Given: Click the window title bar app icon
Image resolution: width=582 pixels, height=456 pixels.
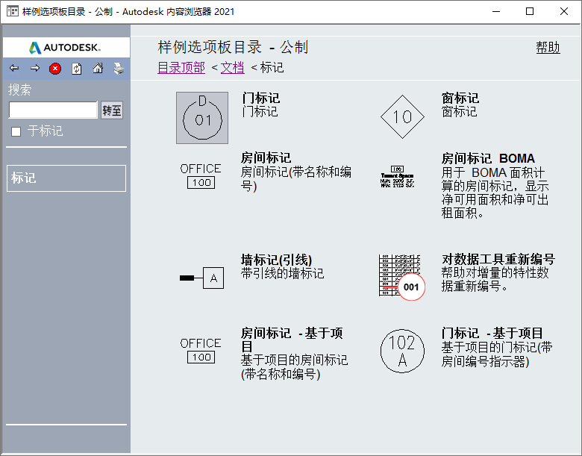Looking at the screenshot, I should click(x=12, y=11).
